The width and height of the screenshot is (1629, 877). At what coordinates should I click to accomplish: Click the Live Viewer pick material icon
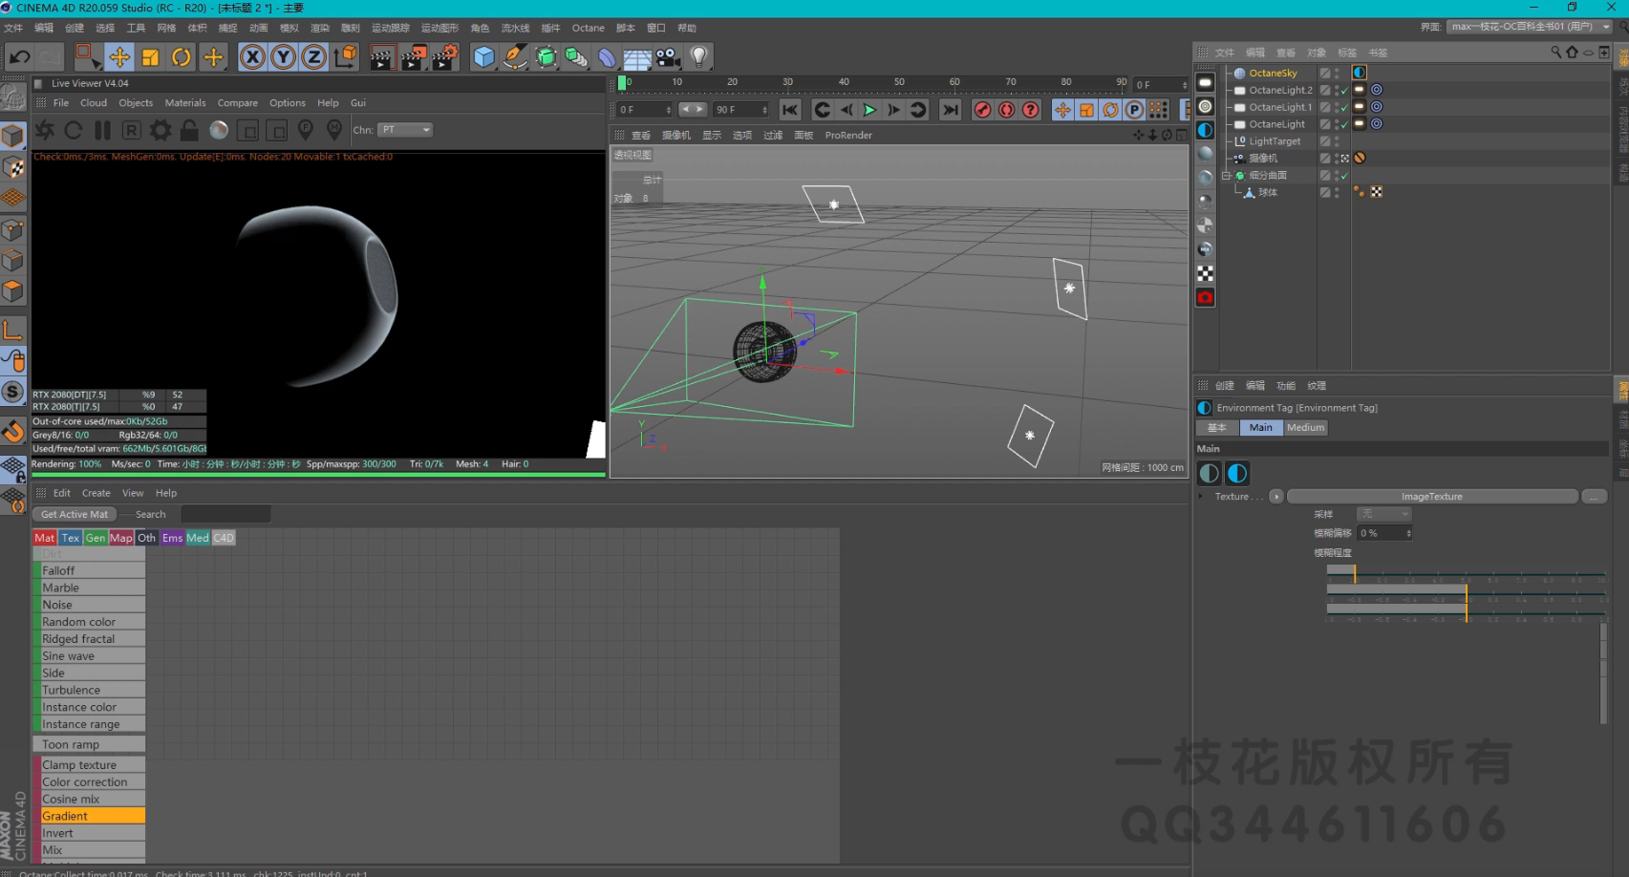pos(334,129)
